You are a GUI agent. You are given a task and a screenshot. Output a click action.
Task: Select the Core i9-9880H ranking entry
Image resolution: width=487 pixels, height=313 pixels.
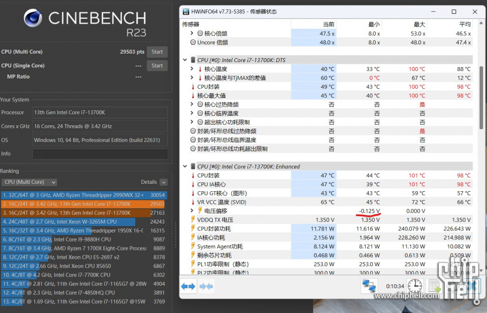click(x=84, y=239)
